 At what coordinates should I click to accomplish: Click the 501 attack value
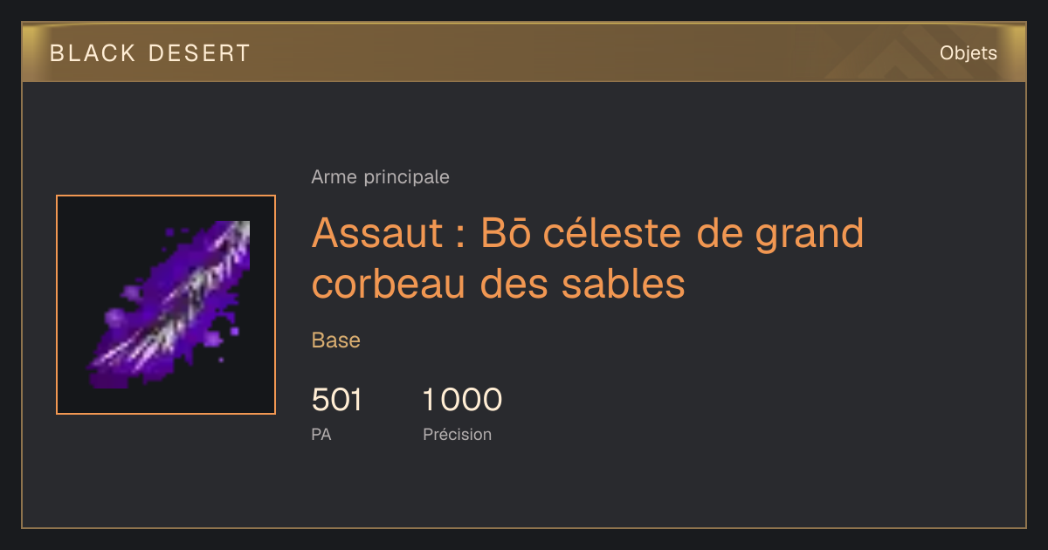pyautogui.click(x=337, y=400)
